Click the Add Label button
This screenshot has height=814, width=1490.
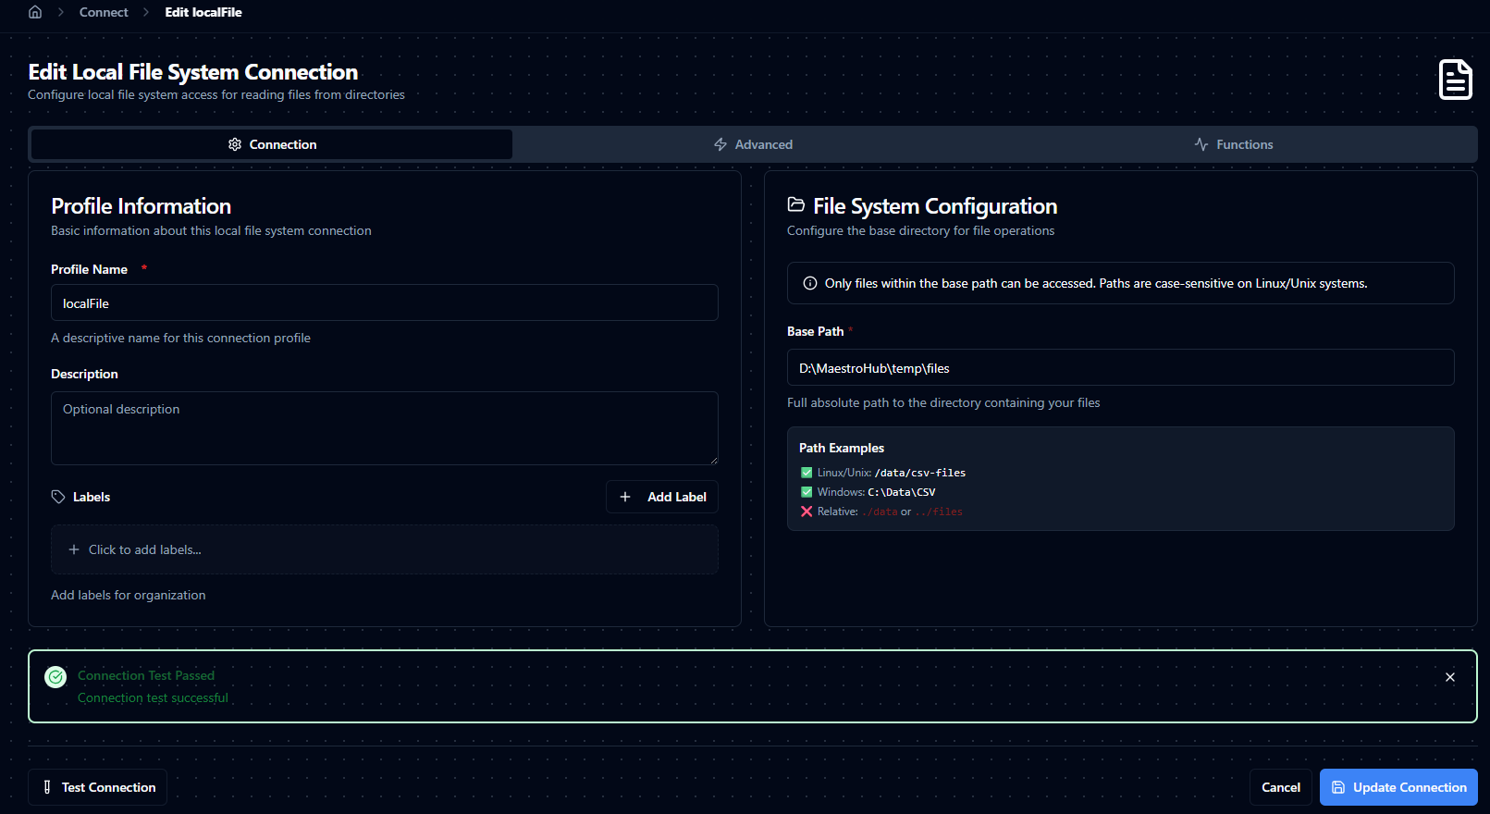pyautogui.click(x=661, y=497)
